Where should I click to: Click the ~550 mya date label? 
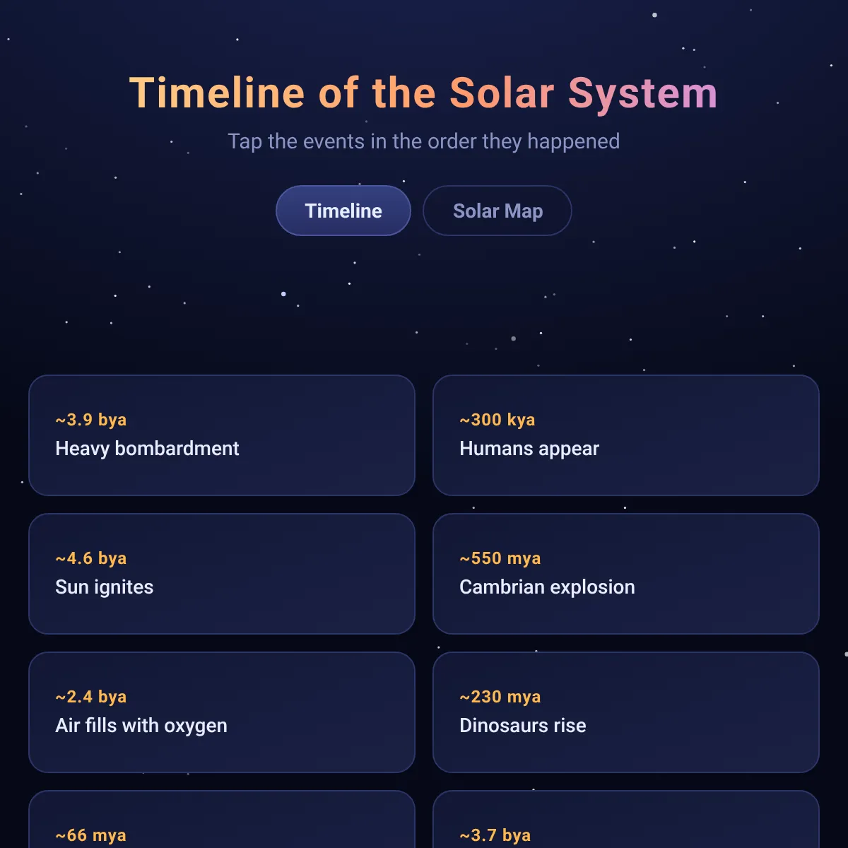[x=500, y=558]
